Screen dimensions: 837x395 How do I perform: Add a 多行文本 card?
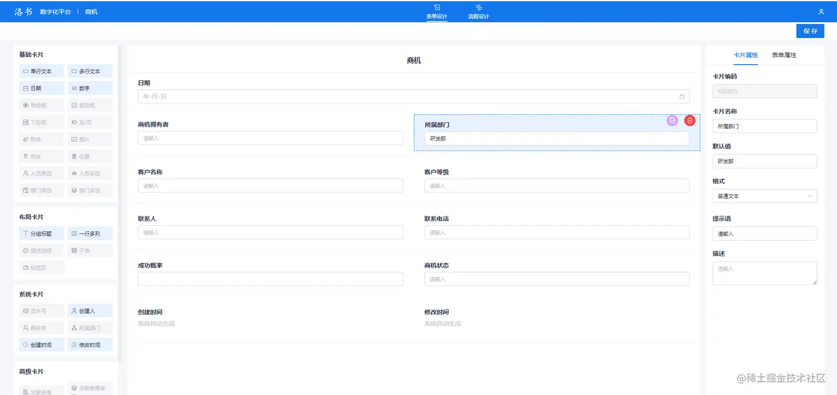[90, 71]
